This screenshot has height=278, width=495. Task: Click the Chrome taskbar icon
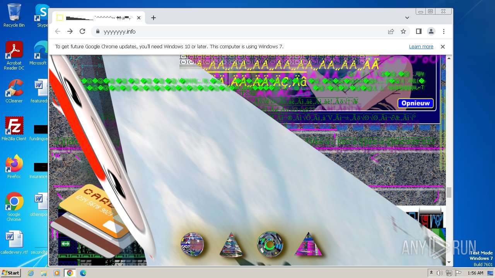tap(70, 273)
